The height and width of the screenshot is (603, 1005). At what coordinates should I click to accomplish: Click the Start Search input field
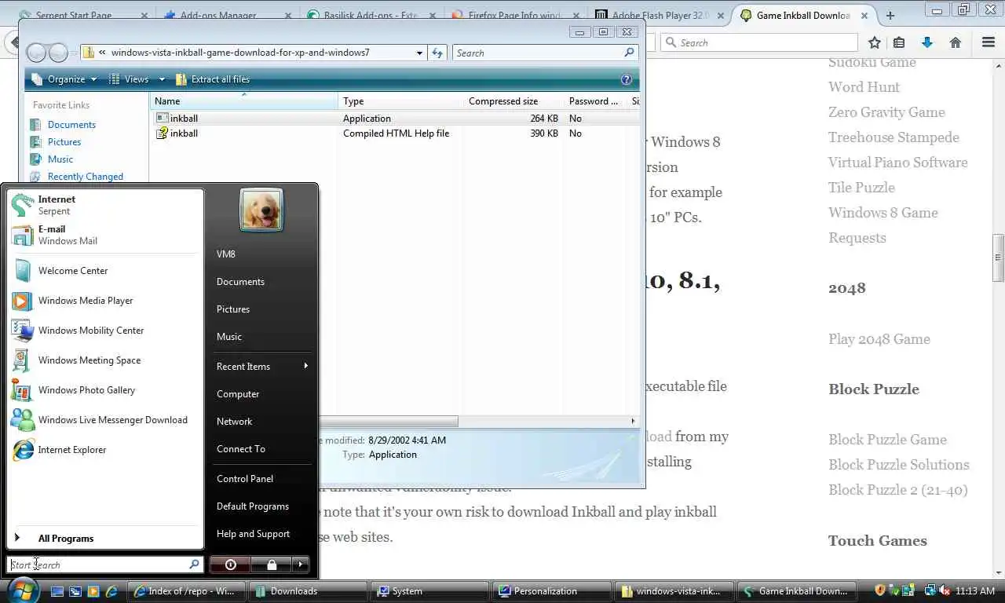click(98, 565)
